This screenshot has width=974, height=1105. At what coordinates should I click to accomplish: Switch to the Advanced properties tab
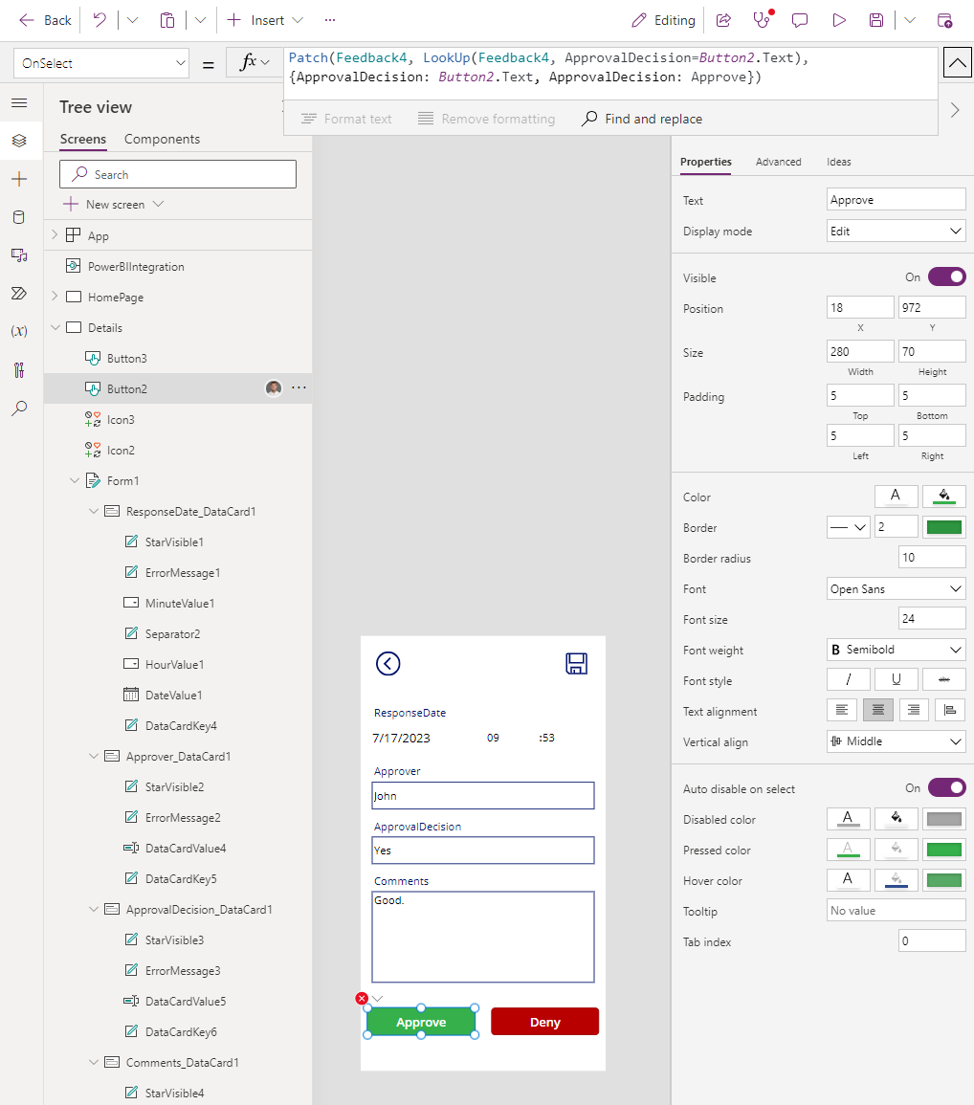(778, 162)
